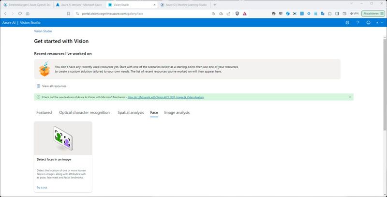This screenshot has height=197, width=387.
Task: Select the Image analysis tab
Action: [x=177, y=113]
